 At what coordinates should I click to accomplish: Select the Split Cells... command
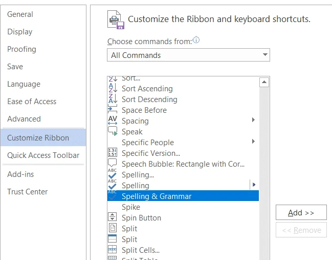[x=183, y=250]
